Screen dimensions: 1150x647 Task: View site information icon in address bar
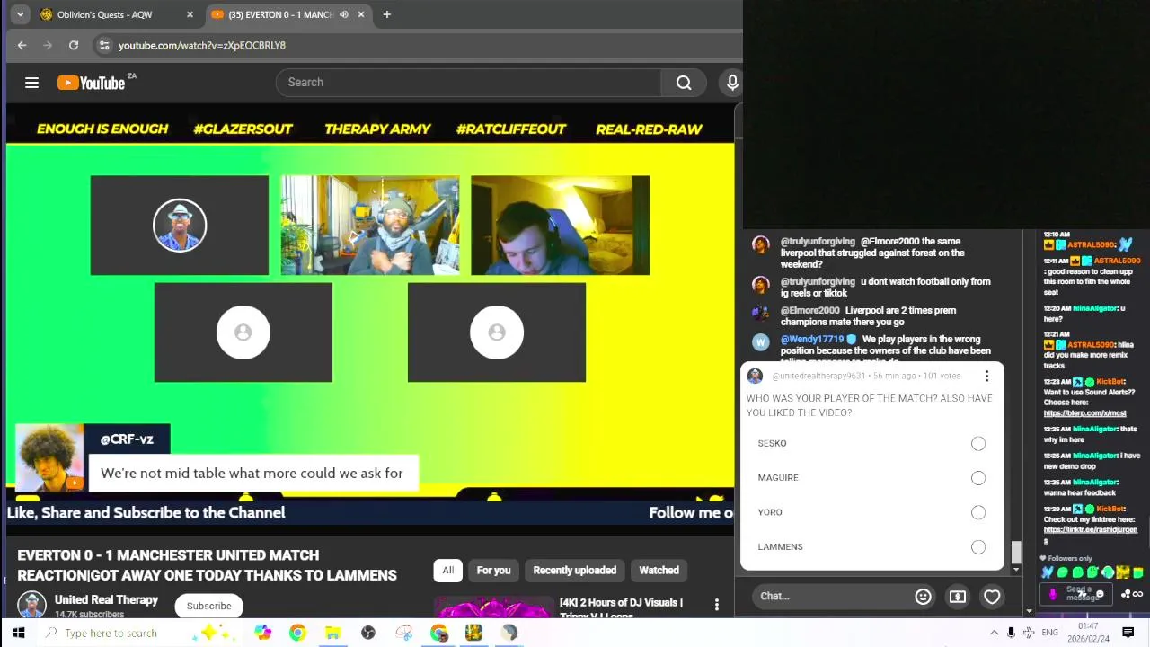pyautogui.click(x=104, y=45)
